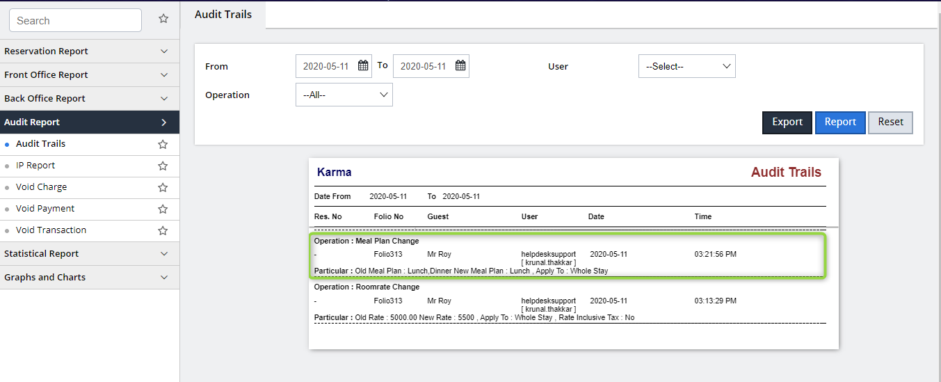This screenshot has width=941, height=382.
Task: Click time 03:13:29 PM in report
Action: coord(716,301)
